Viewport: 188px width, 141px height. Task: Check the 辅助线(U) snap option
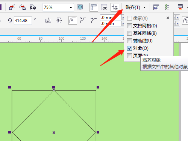point(129,41)
